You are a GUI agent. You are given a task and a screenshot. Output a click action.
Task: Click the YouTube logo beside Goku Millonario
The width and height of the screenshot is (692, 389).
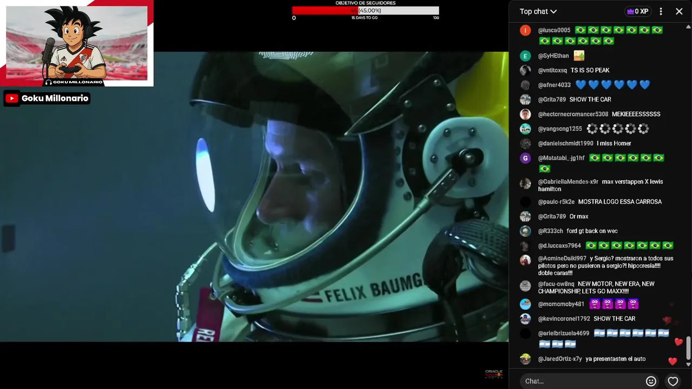coord(12,98)
